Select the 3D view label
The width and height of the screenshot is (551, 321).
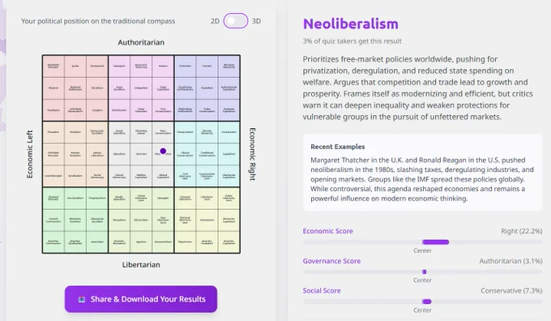coord(256,21)
